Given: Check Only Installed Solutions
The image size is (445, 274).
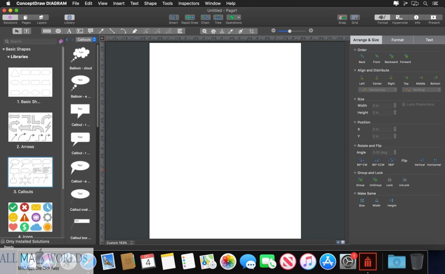Looking at the screenshot, I should tap(3, 241).
